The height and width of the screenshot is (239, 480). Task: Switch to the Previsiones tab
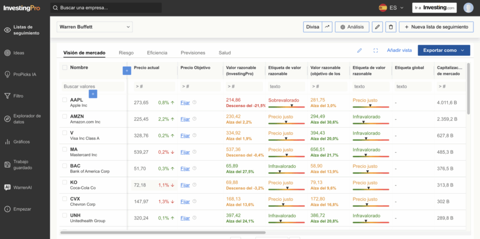[x=193, y=53]
